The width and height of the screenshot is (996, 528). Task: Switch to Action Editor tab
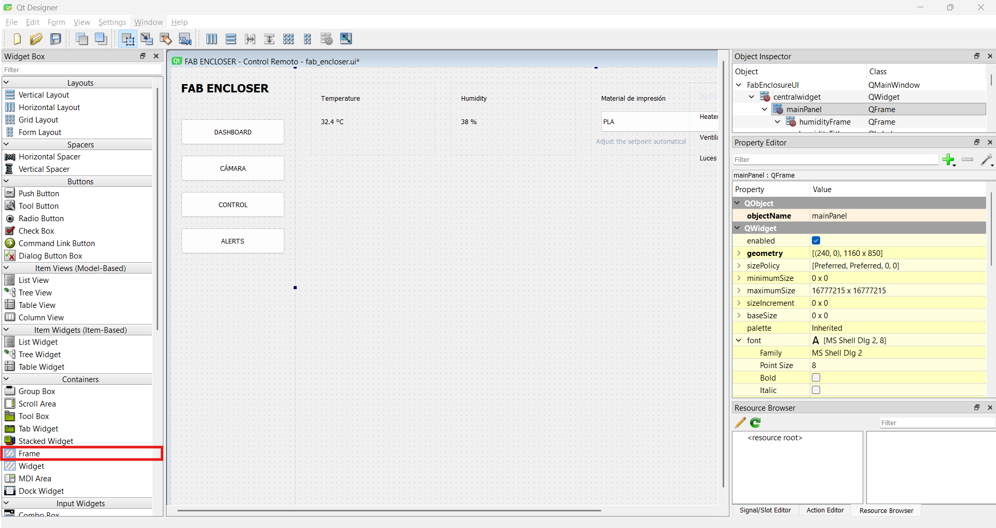coord(825,510)
